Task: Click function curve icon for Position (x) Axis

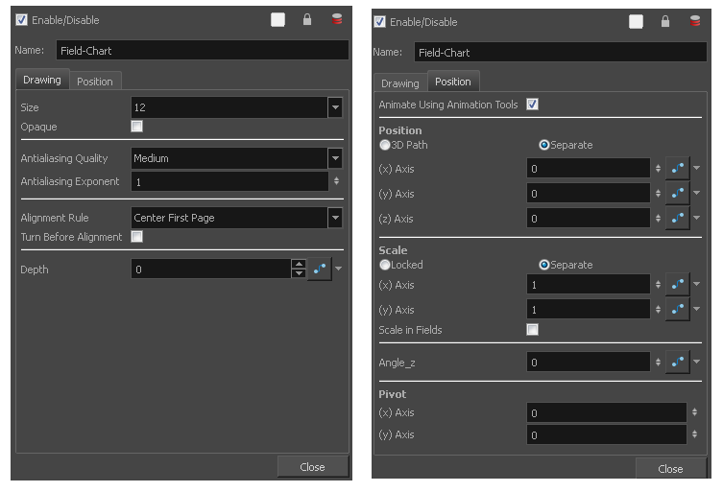Action: [x=677, y=168]
